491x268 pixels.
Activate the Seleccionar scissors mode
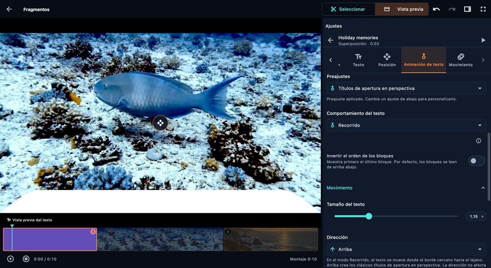[x=348, y=9]
